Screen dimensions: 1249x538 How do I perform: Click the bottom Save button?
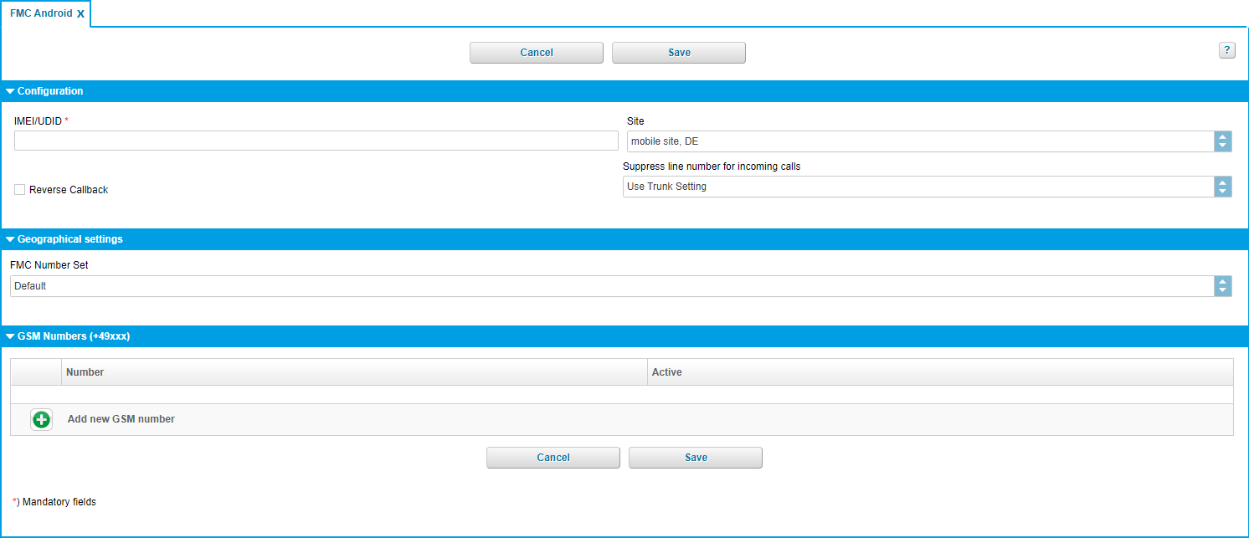tap(696, 458)
